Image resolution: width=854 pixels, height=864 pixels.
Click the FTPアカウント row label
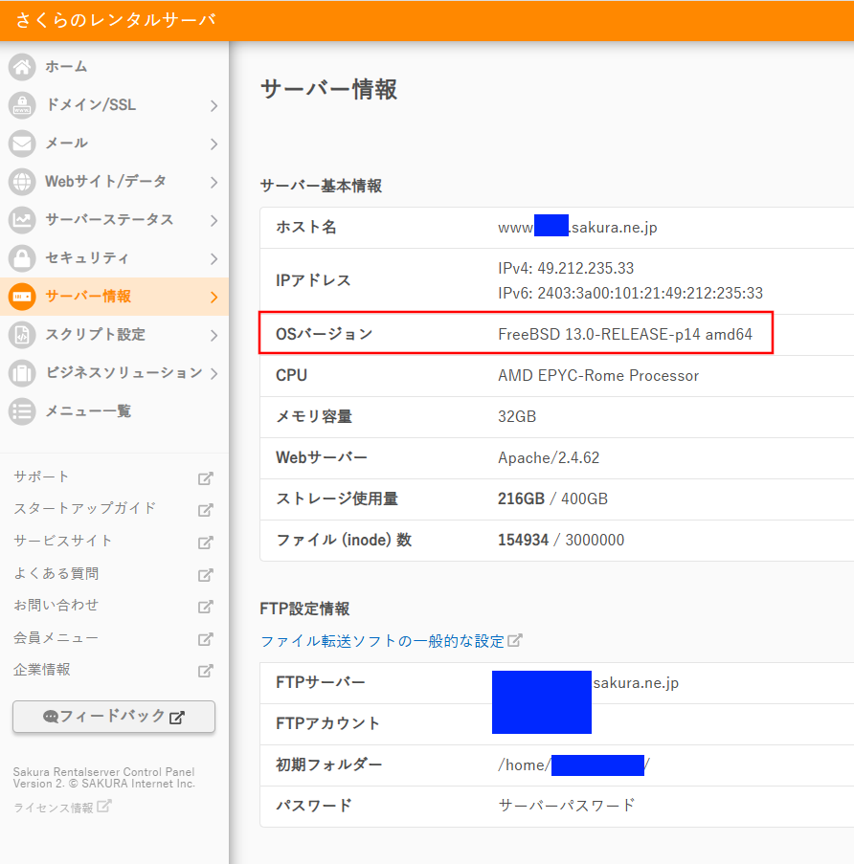[x=327, y=723]
